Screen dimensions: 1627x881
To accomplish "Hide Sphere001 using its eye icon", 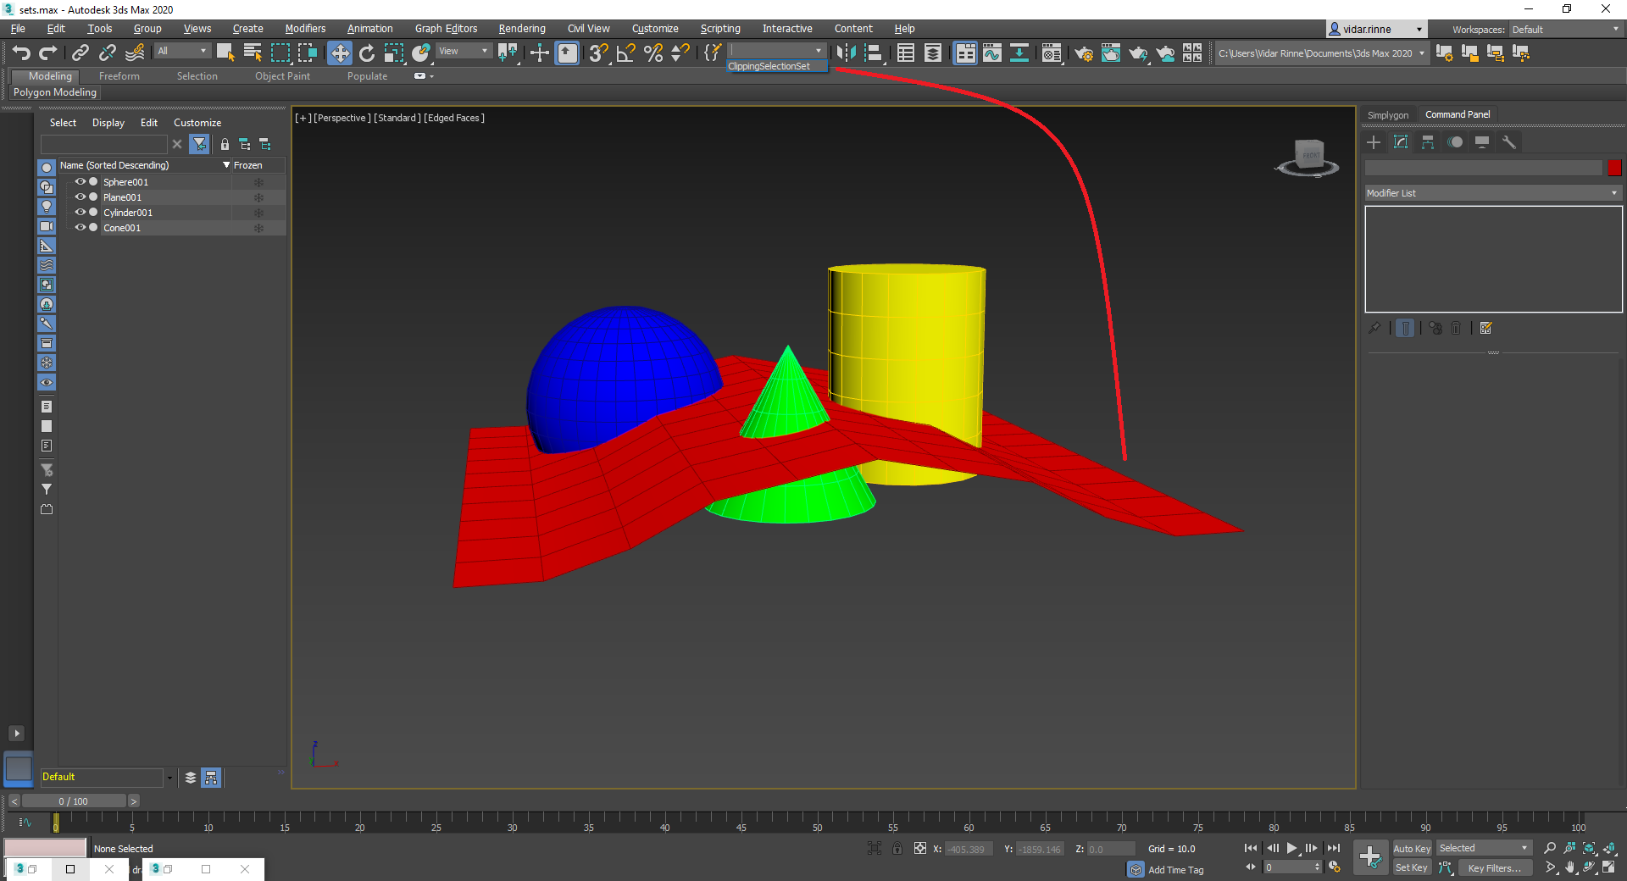I will click(81, 182).
